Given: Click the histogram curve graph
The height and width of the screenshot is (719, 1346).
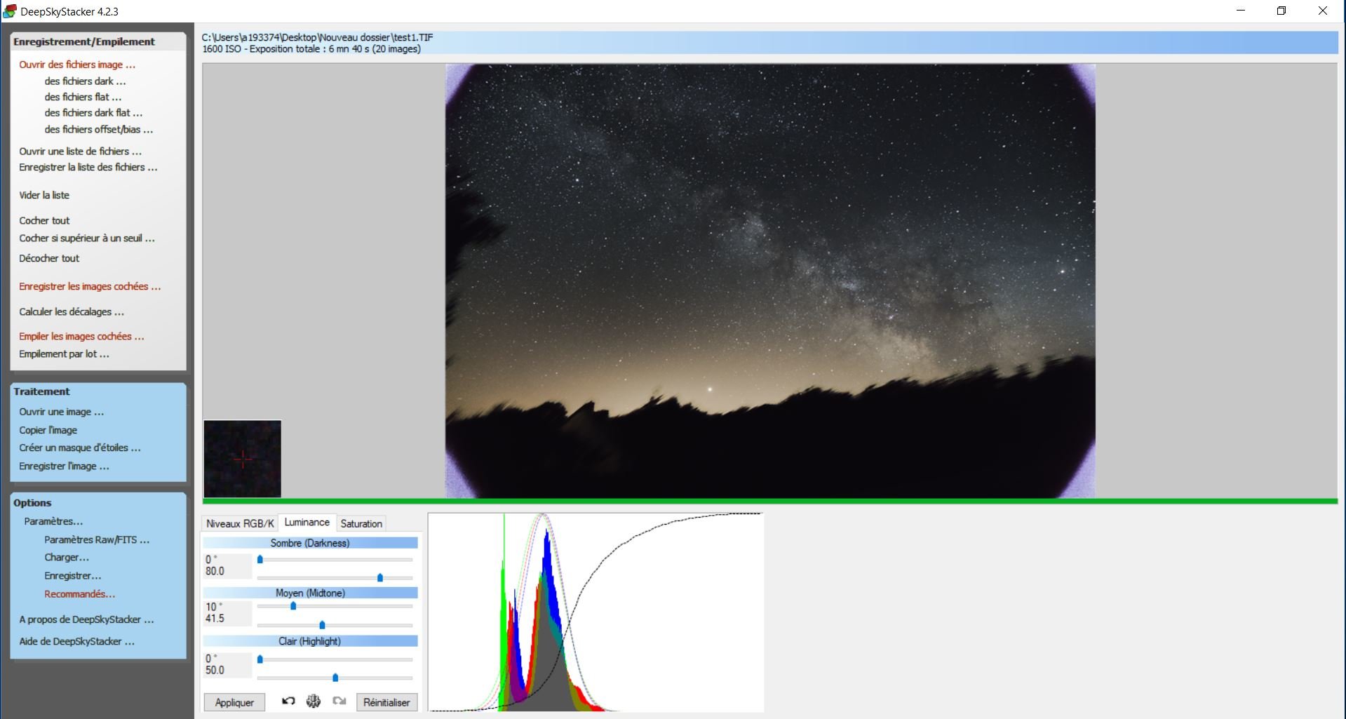Looking at the screenshot, I should (595, 612).
